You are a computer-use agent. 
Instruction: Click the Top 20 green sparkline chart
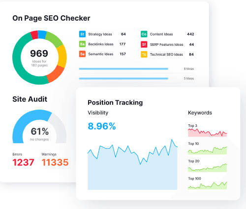(208, 168)
